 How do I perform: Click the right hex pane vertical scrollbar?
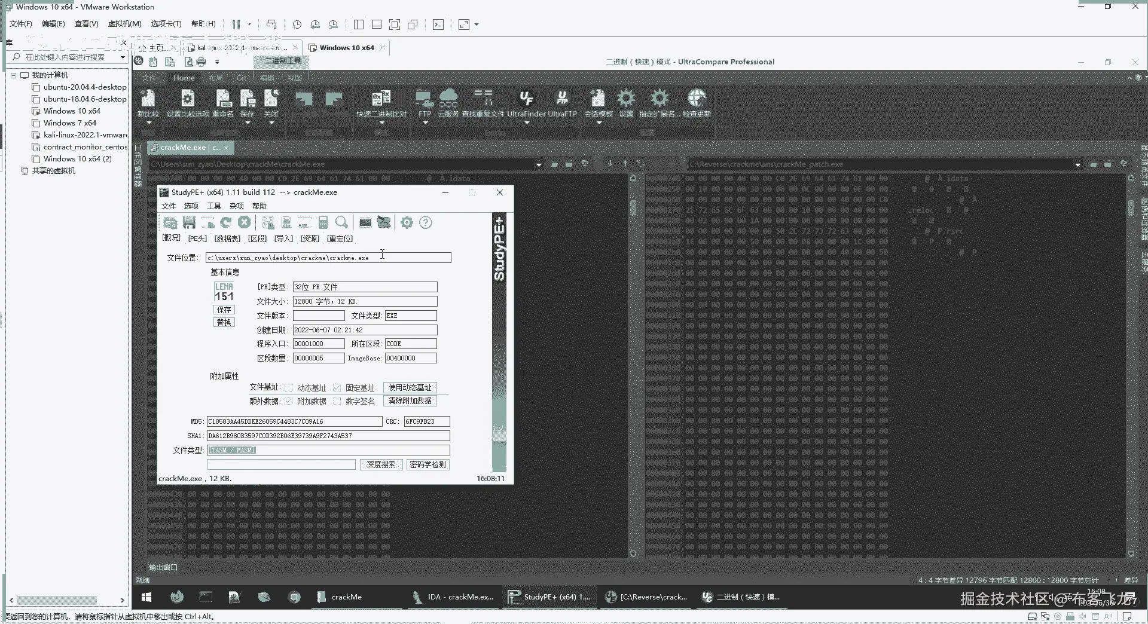(1131, 366)
